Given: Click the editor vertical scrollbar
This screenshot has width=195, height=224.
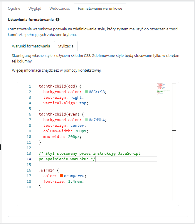Looking at the screenshot, I should click(174, 142).
